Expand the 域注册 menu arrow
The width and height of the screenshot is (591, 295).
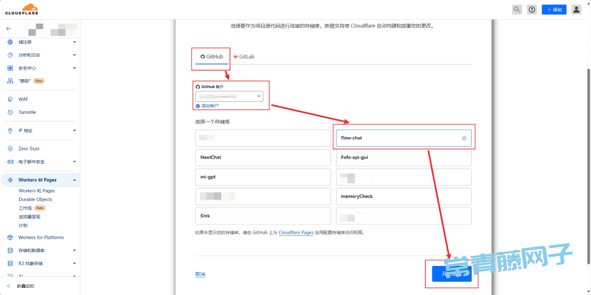[74, 42]
